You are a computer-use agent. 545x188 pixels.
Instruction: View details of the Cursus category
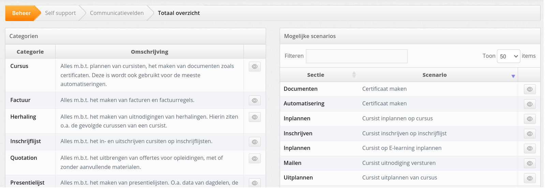pyautogui.click(x=255, y=67)
